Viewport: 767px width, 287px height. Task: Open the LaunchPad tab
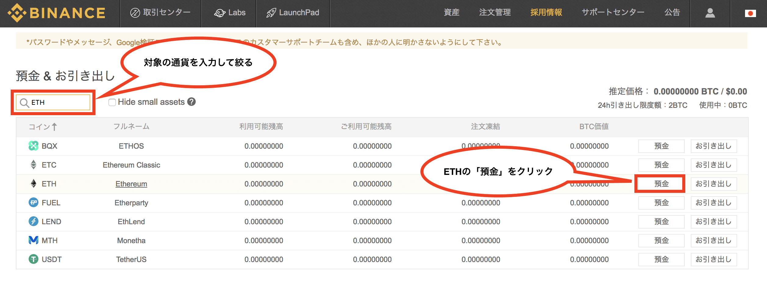[x=293, y=13]
